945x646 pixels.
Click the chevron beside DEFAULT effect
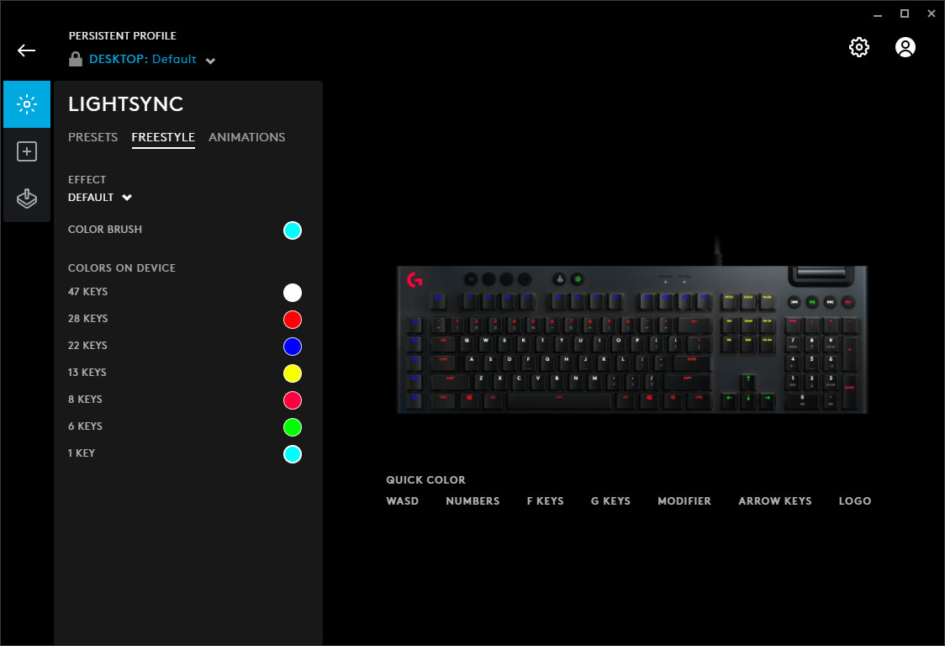[127, 198]
